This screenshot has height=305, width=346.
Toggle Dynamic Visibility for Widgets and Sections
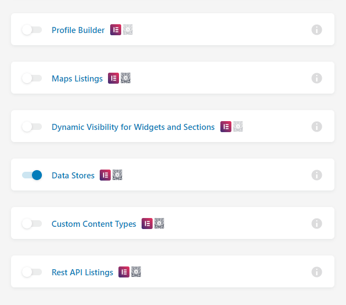32,127
